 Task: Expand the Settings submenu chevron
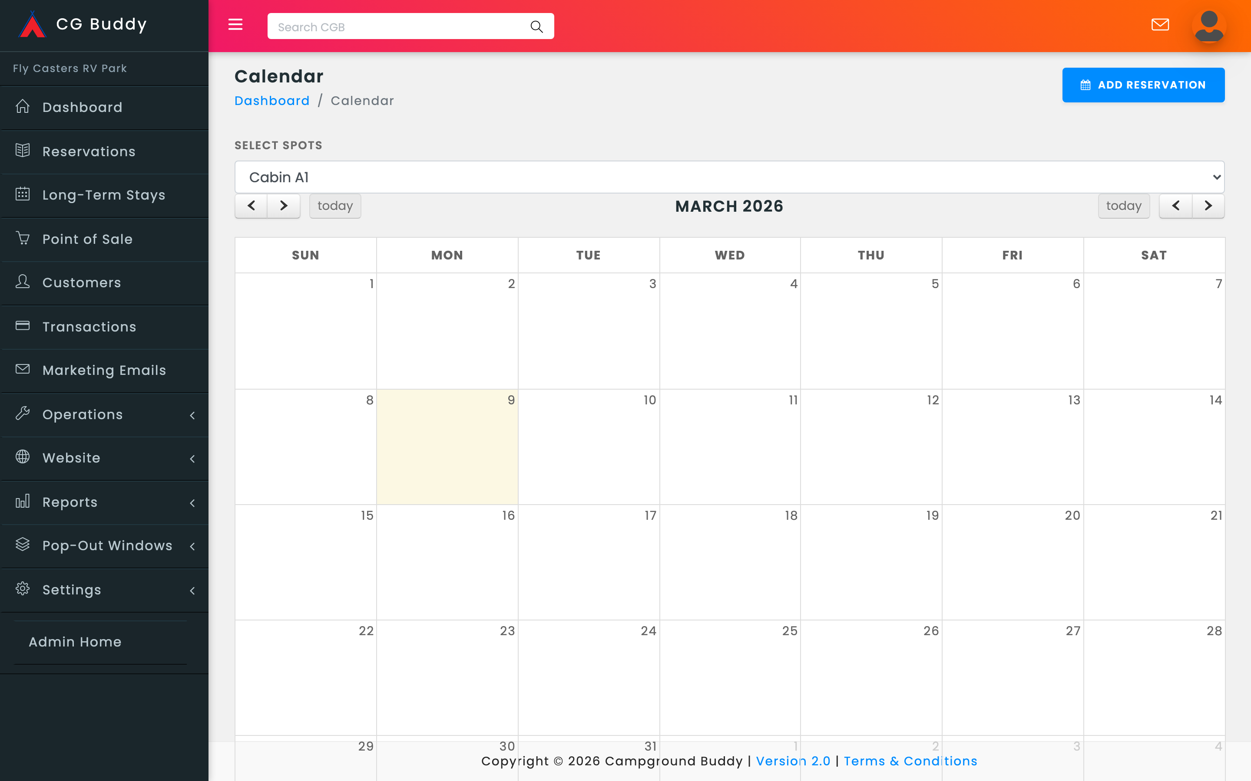tap(193, 591)
